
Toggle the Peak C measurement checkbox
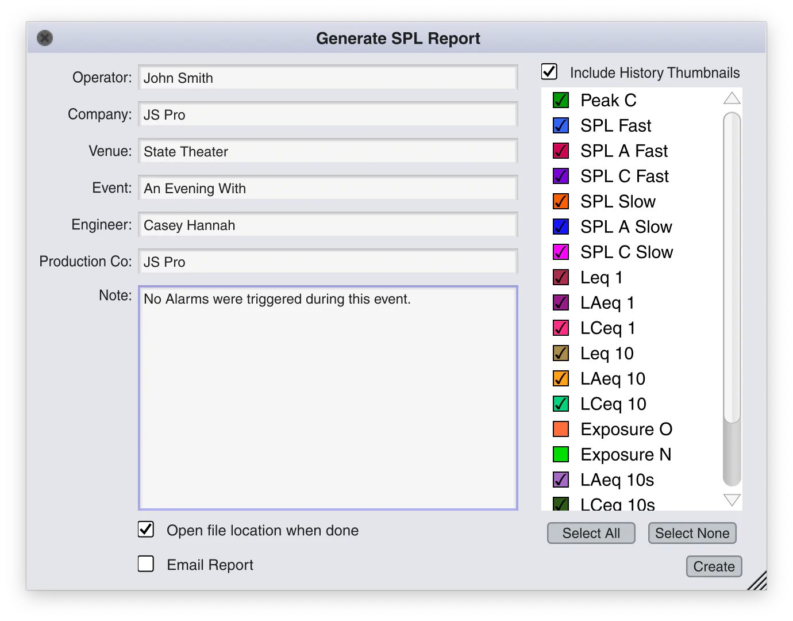tap(560, 100)
